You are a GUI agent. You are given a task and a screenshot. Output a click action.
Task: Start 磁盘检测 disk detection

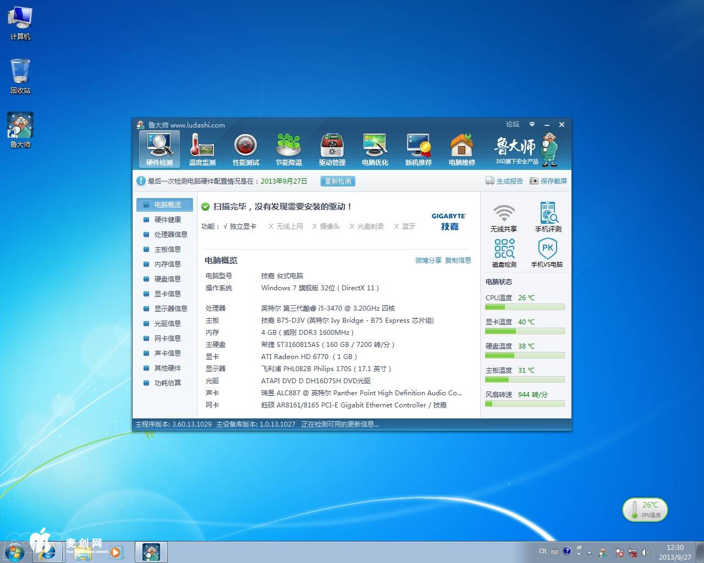pyautogui.click(x=504, y=252)
